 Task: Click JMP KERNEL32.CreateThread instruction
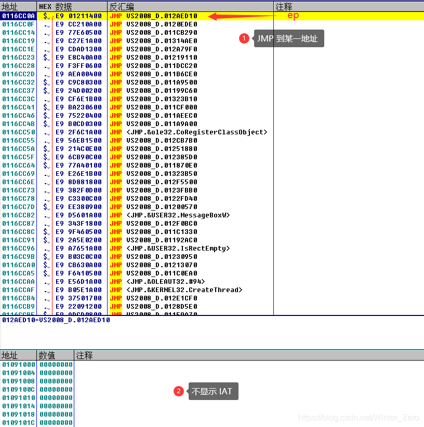coord(176,290)
